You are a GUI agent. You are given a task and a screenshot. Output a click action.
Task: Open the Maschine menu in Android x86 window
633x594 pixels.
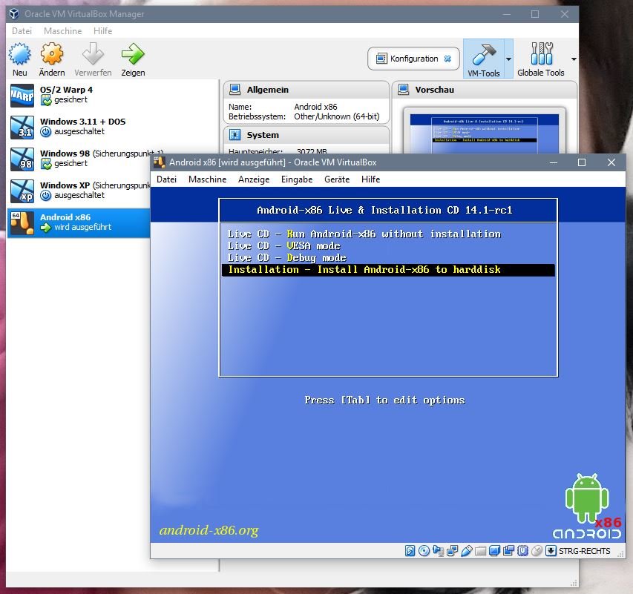point(208,179)
